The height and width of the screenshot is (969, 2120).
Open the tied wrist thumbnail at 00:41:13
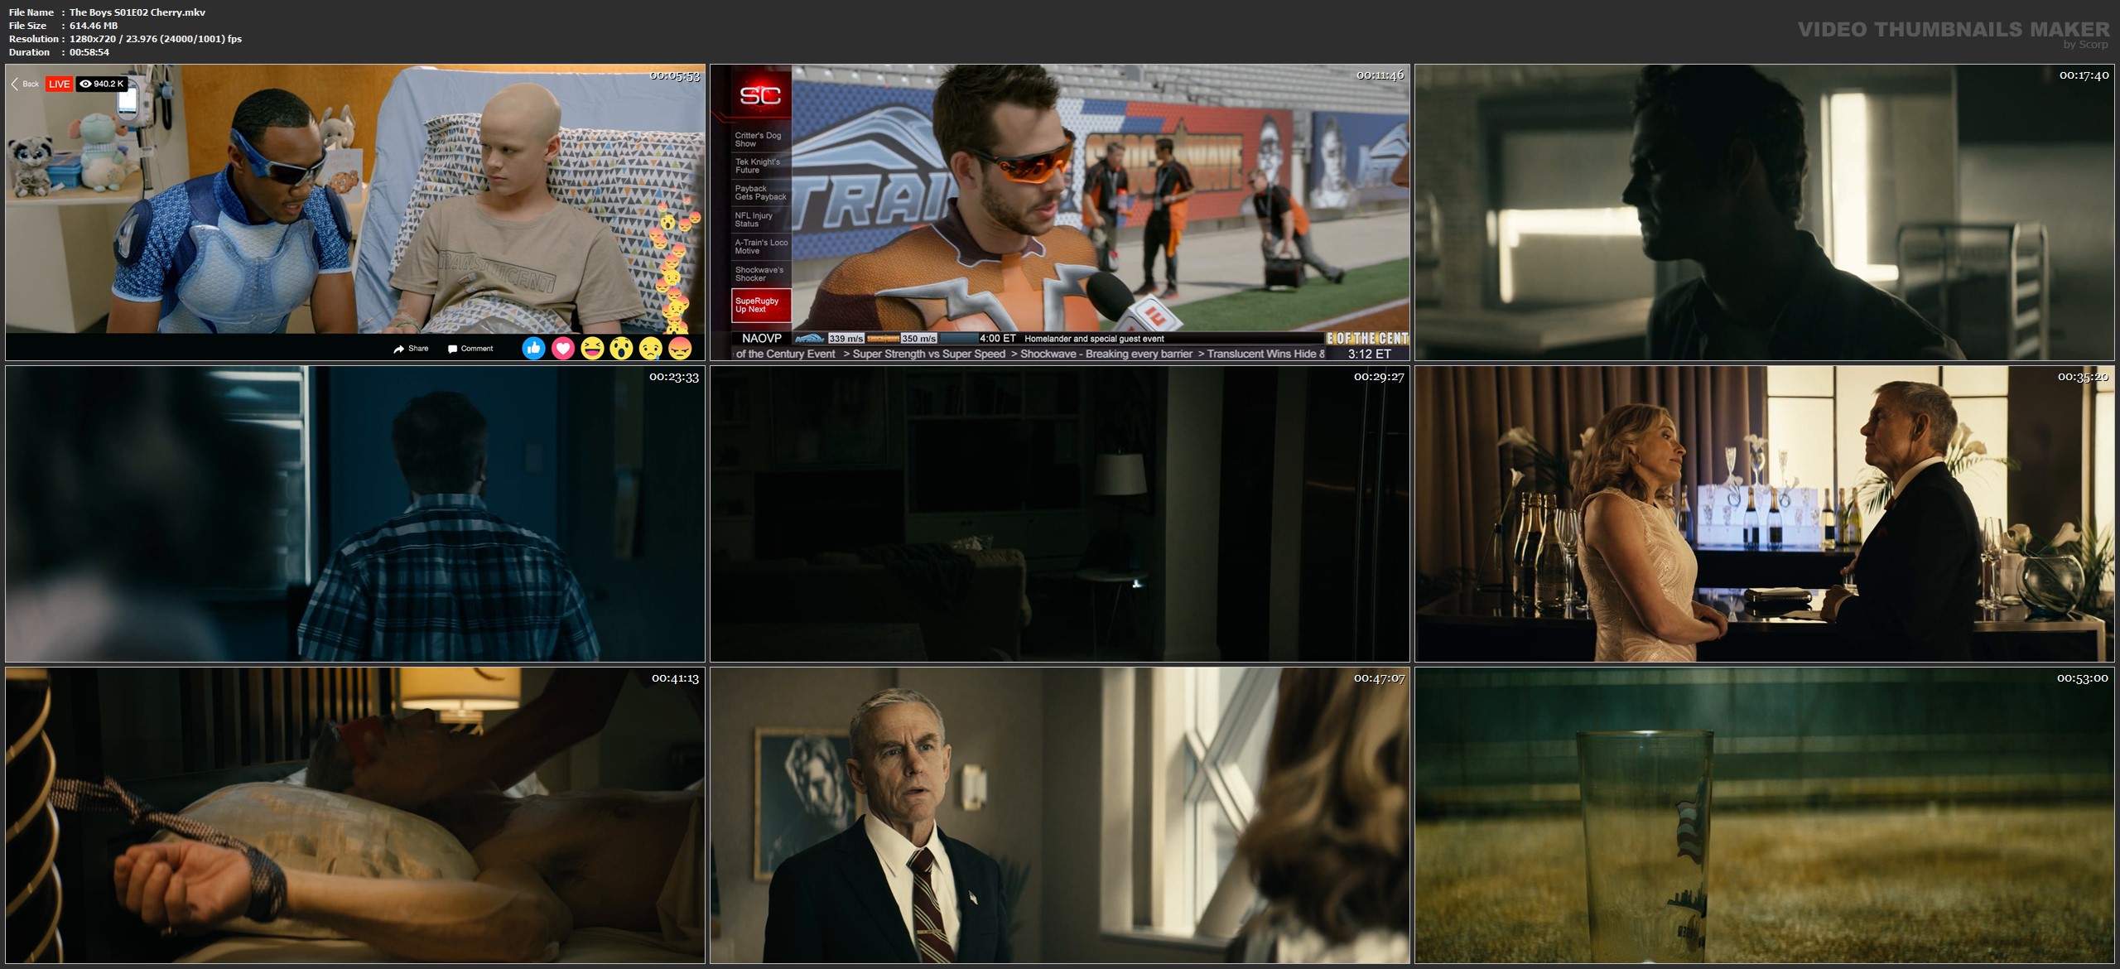(x=355, y=815)
